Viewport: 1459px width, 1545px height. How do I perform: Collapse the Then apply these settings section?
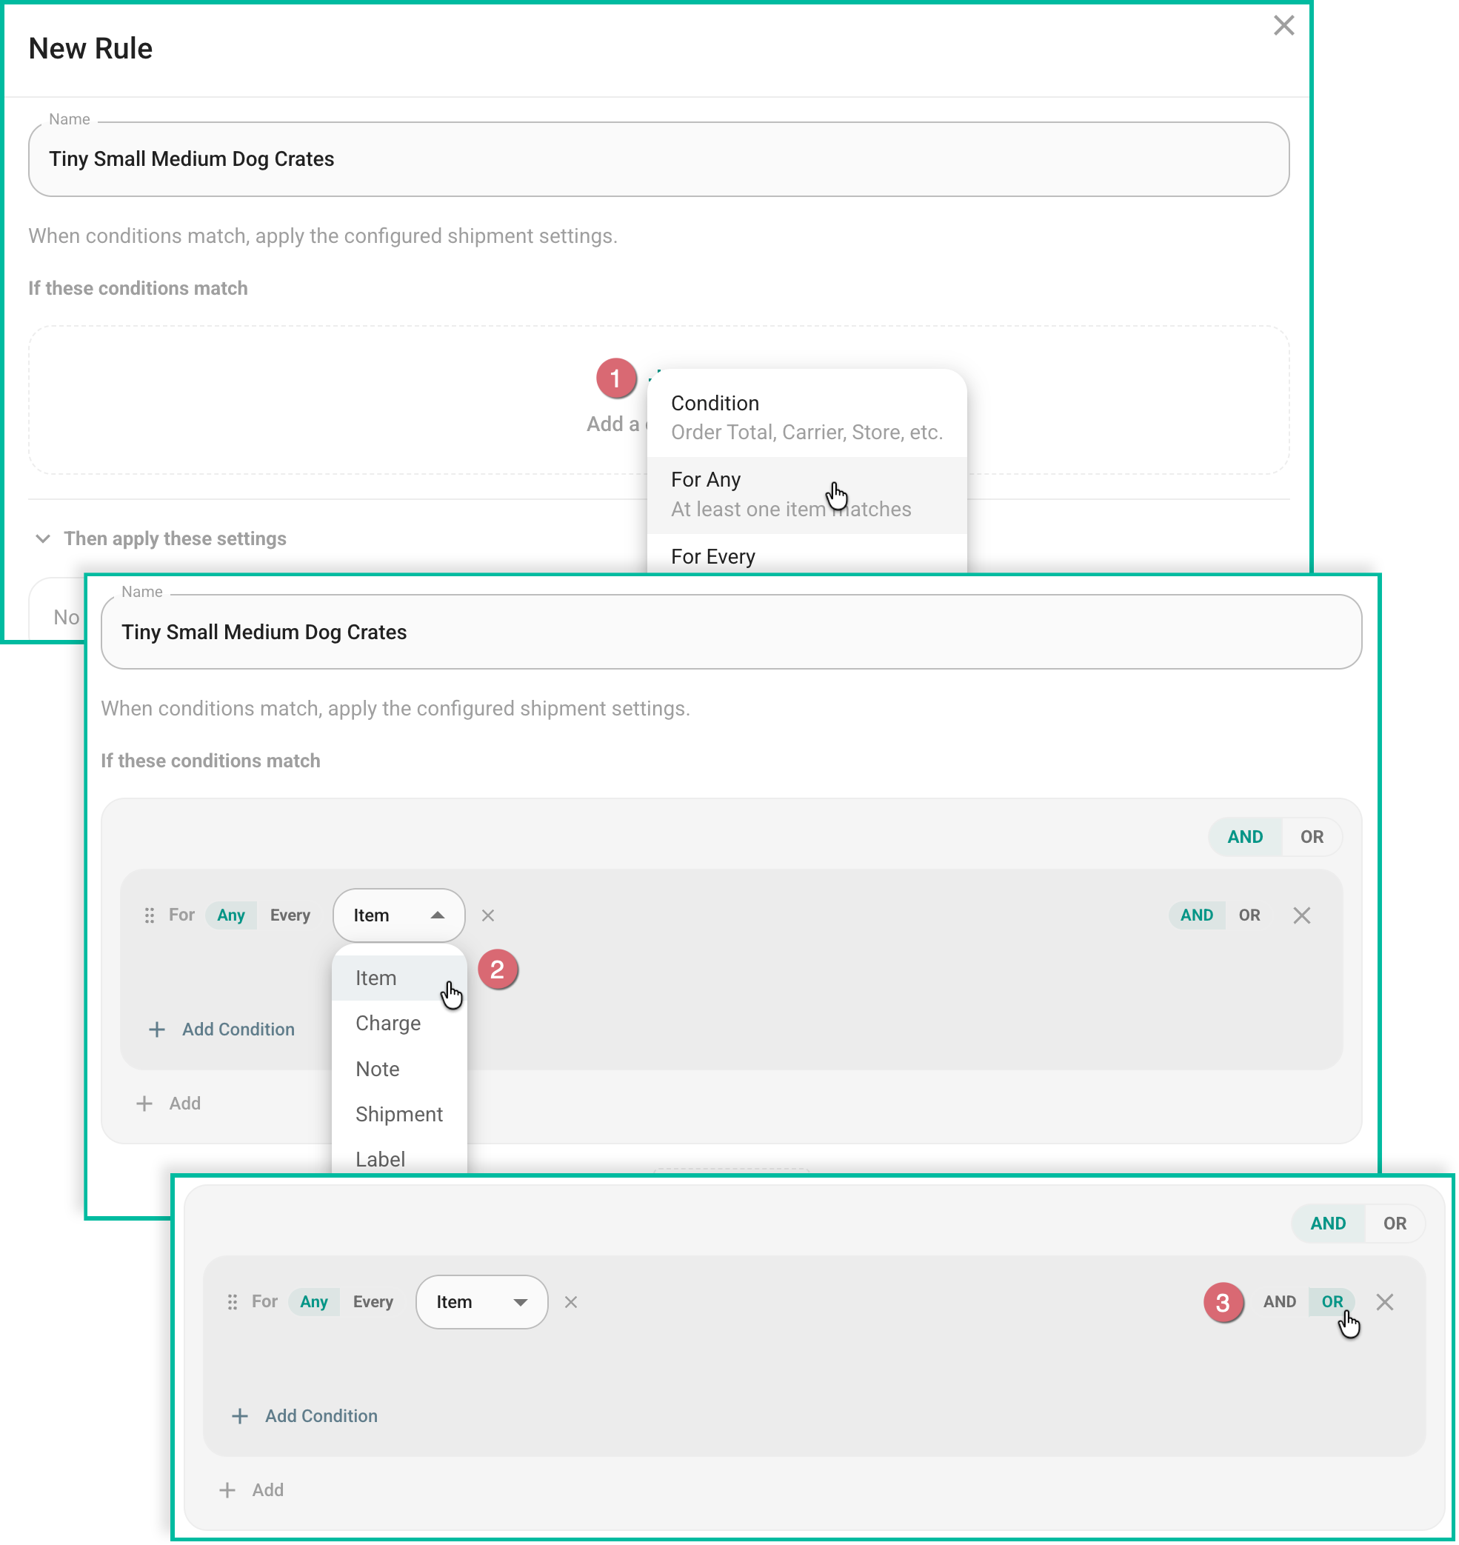[x=43, y=539]
